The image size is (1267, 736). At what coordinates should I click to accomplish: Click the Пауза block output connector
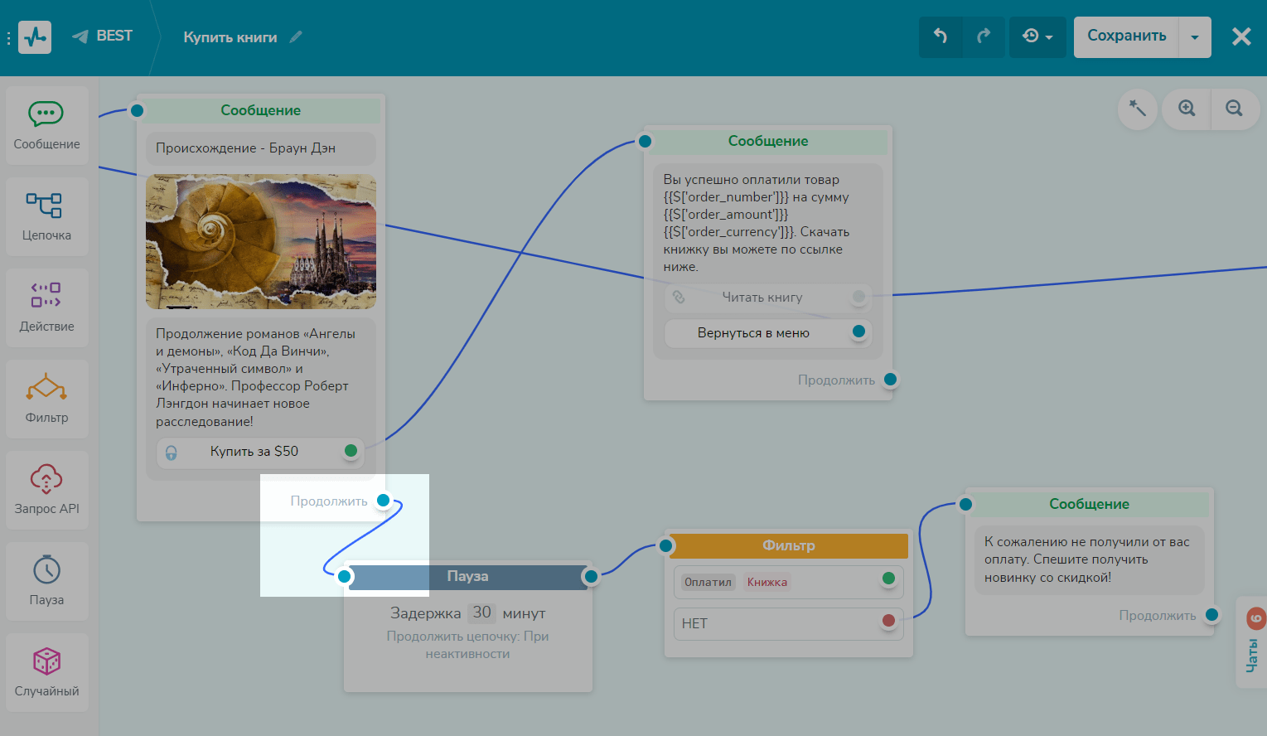(x=591, y=576)
